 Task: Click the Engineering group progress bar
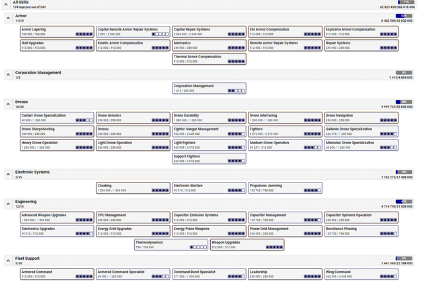coord(404,202)
